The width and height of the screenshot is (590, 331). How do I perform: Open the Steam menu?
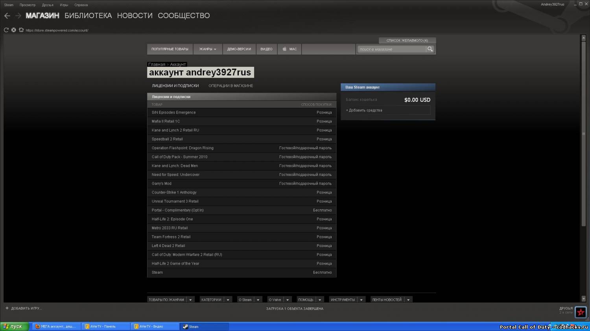click(9, 5)
